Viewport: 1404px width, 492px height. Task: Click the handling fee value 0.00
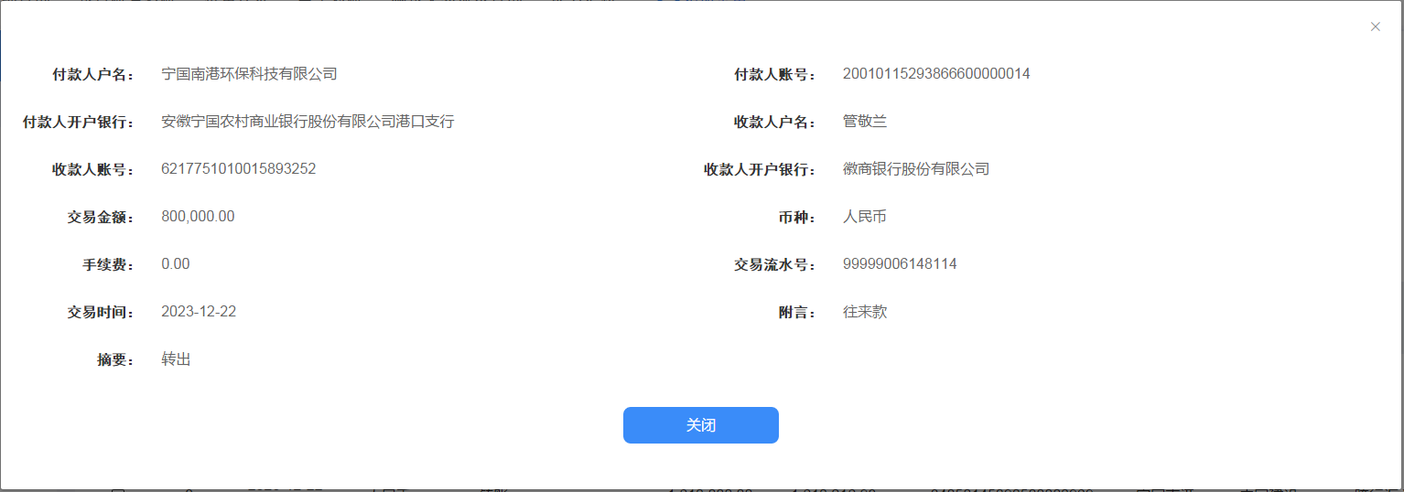176,264
